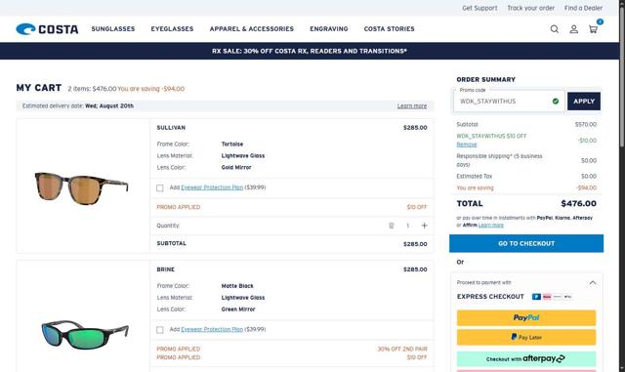Screen dimensions: 625x372
Task: Open the Sunglasses menu
Action: coord(113,29)
